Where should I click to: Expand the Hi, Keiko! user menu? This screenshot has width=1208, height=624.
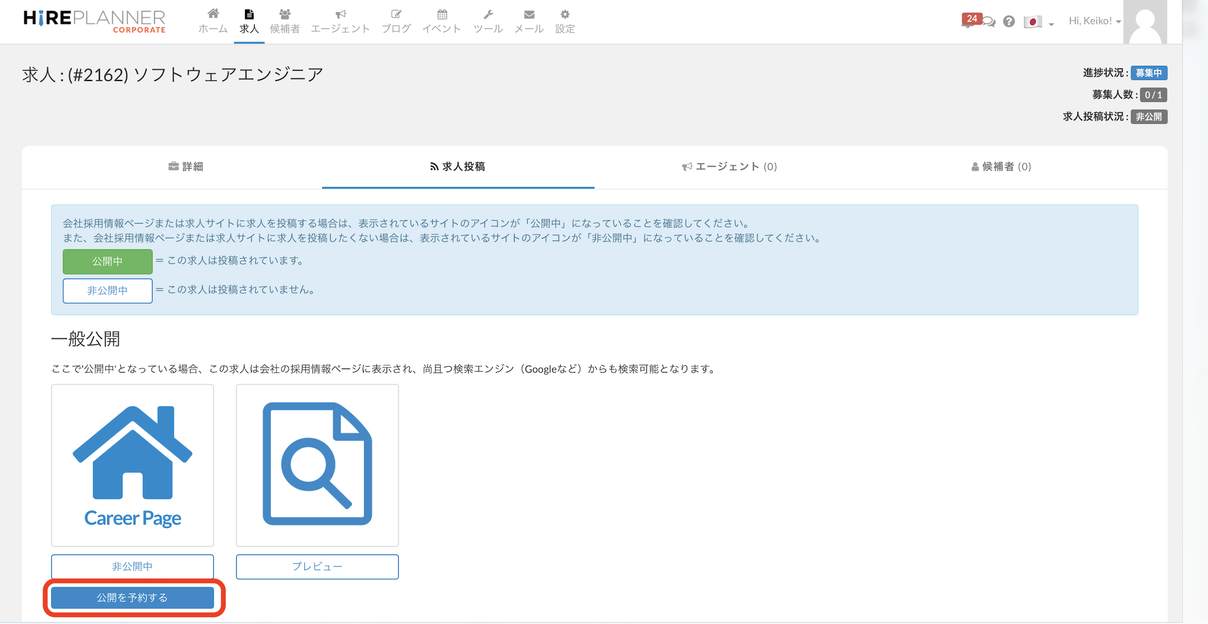[x=1094, y=21]
